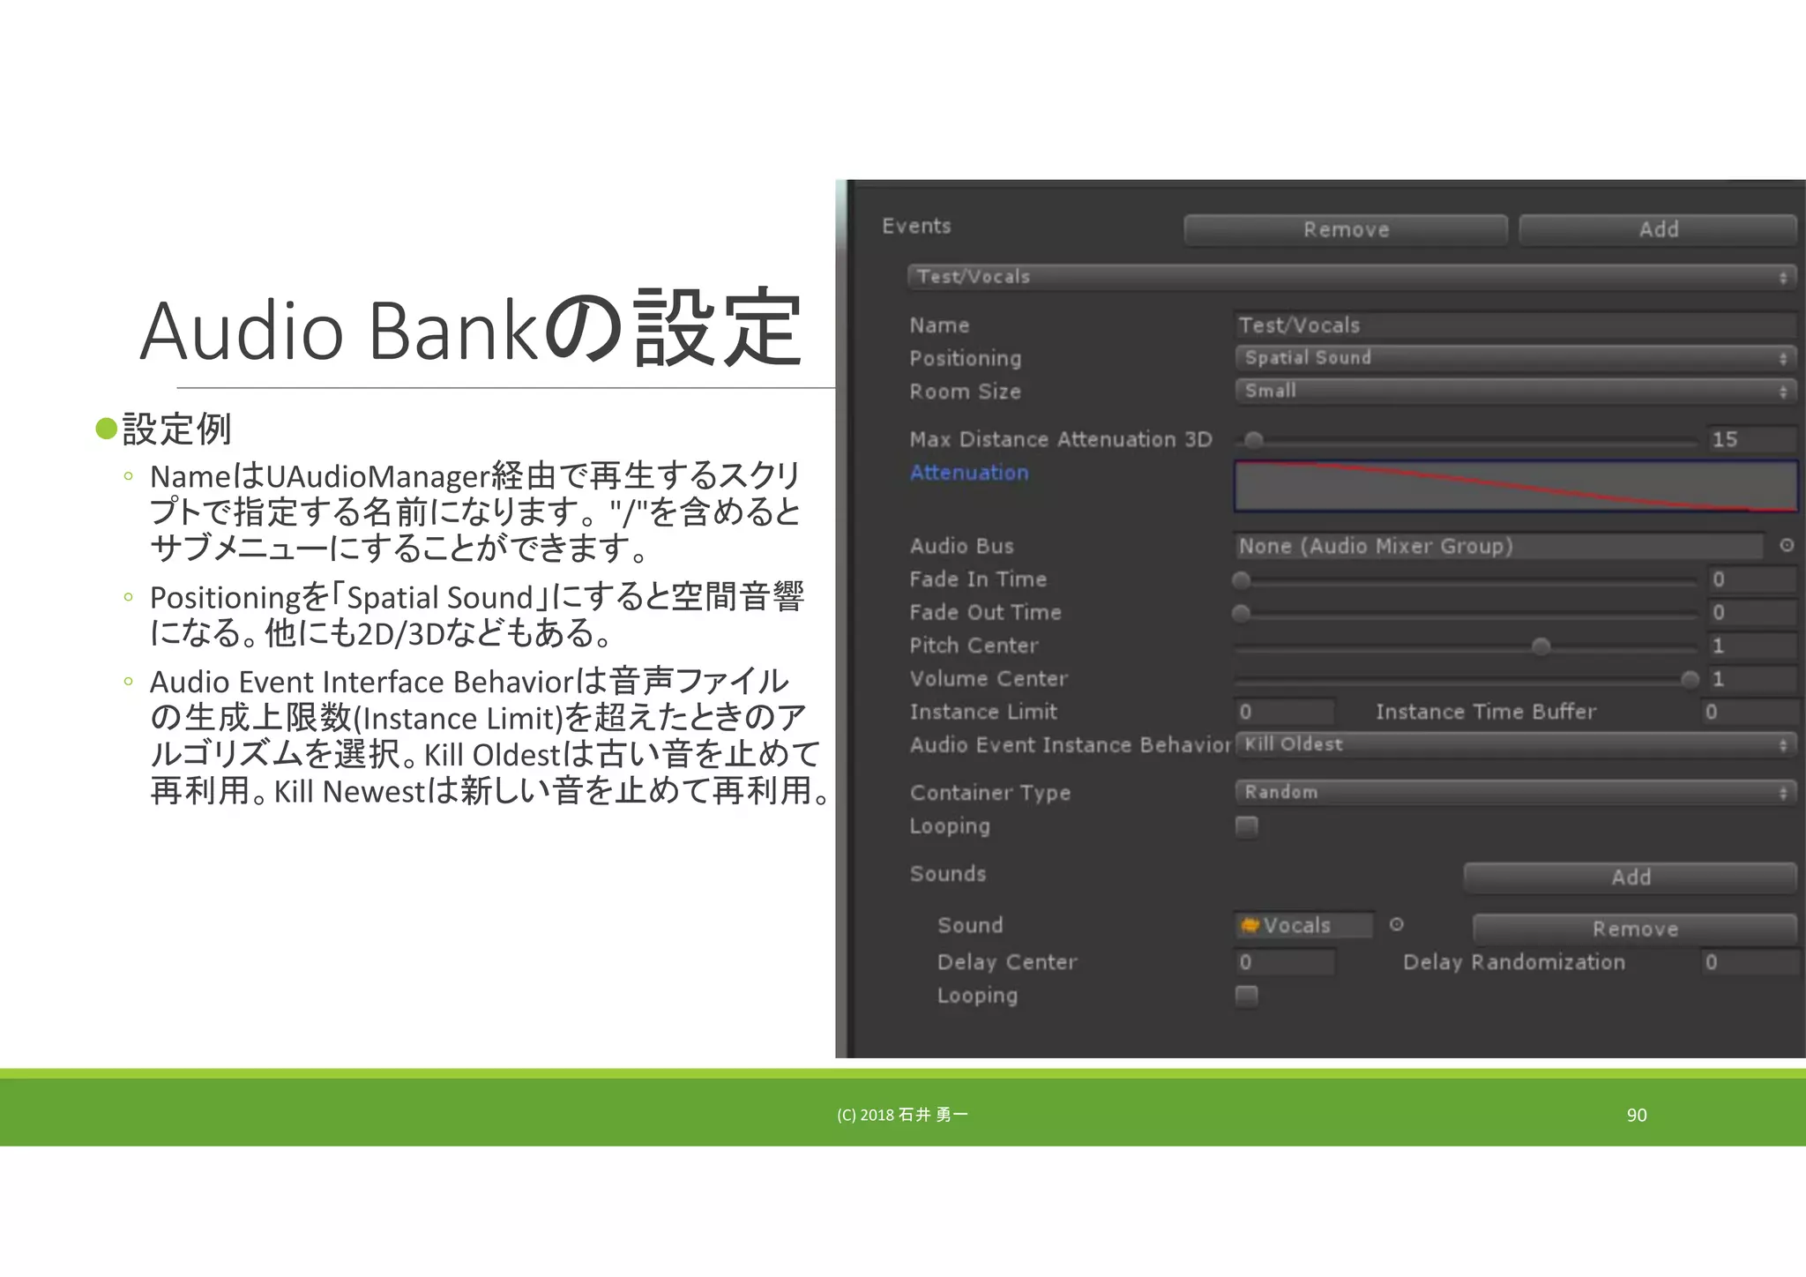
Task: Click the Instance Limit input field
Action: tap(1285, 712)
